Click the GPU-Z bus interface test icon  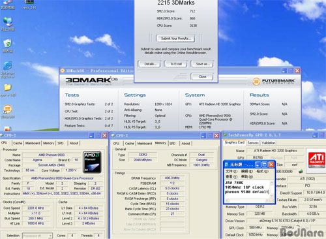(301, 172)
